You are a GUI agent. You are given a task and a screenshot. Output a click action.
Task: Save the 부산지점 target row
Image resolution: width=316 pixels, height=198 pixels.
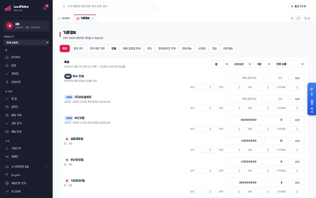[x=297, y=120]
